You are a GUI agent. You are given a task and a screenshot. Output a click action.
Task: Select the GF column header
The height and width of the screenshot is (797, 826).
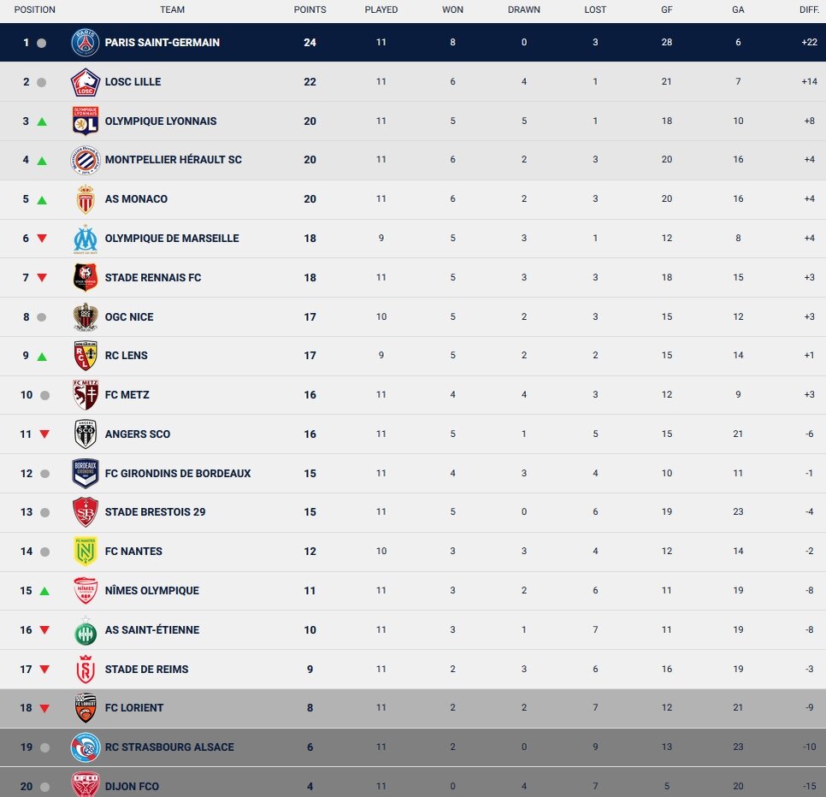tap(666, 10)
